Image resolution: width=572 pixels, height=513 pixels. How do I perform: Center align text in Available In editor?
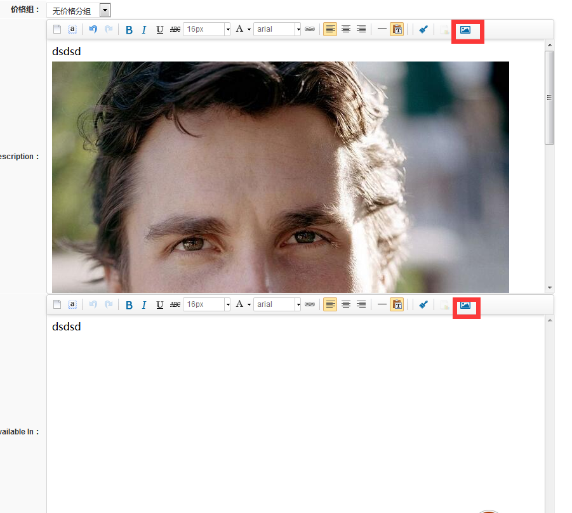point(346,304)
